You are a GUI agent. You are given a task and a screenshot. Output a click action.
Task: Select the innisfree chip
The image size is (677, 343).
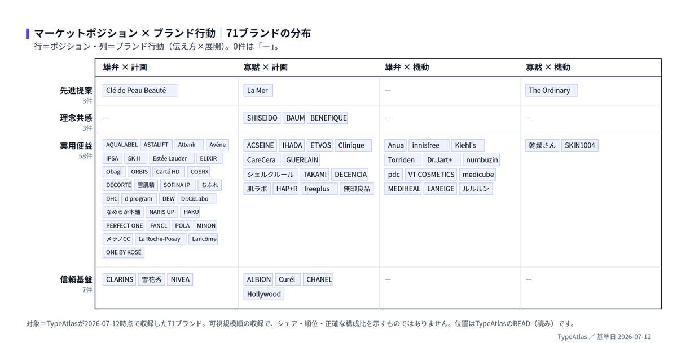[429, 145]
